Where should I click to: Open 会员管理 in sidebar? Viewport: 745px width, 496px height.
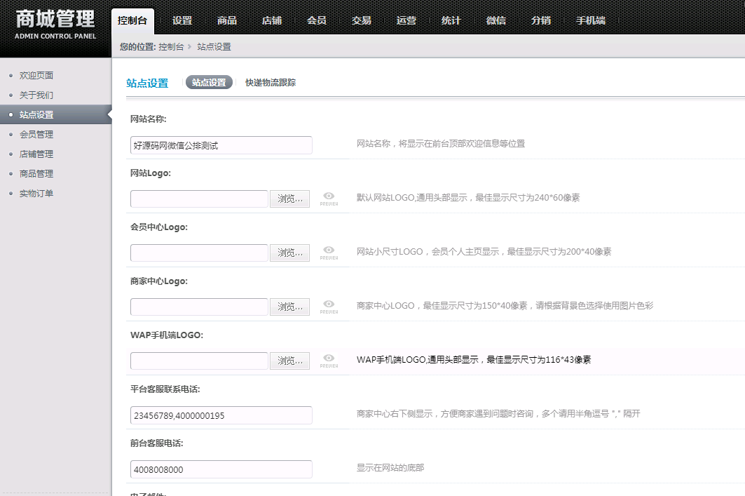pyautogui.click(x=36, y=135)
